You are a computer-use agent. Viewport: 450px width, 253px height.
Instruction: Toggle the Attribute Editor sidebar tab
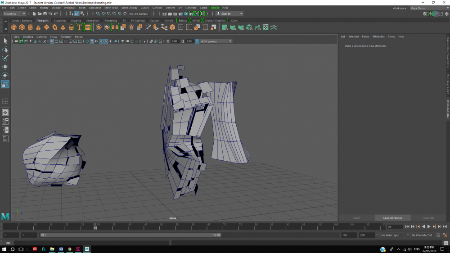click(448, 108)
